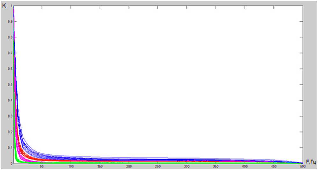The image size is (318, 170).
Task: Click the 0.5 tick label on K axis
Action: tap(10, 84)
